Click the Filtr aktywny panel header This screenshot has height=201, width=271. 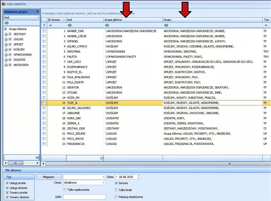tap(137, 170)
